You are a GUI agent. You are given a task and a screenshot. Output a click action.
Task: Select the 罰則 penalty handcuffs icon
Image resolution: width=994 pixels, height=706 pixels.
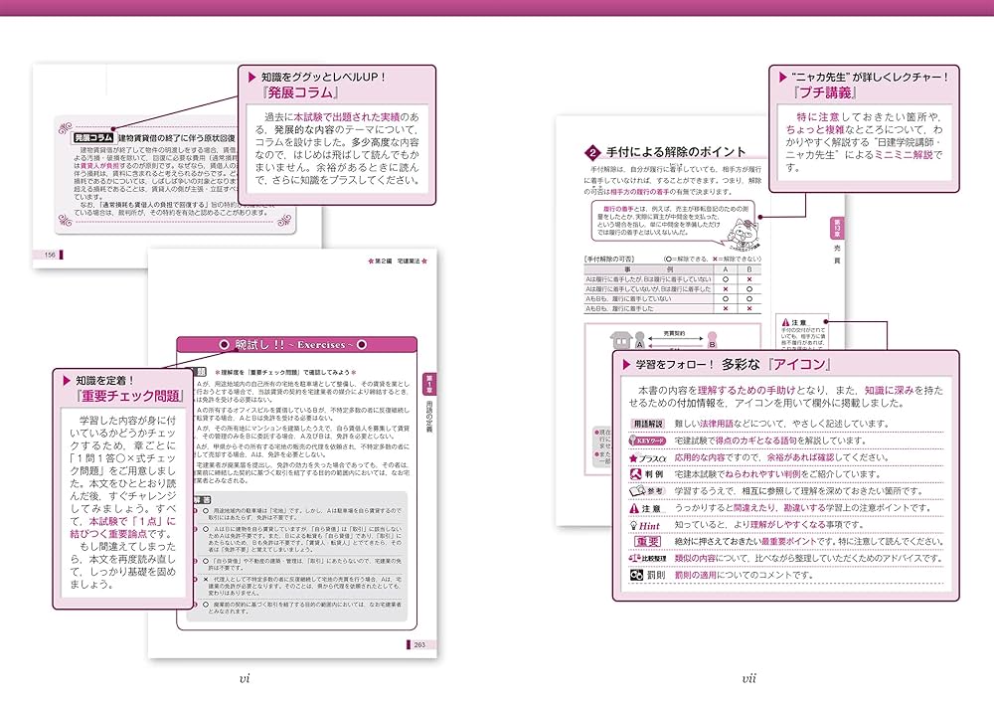[635, 573]
